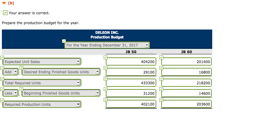Open the 'Less' dropdown selector
This screenshot has width=258, height=113.
tap(10, 93)
